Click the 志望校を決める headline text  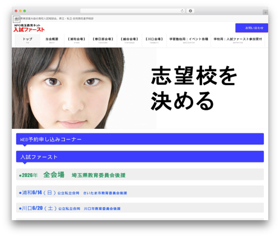pos(194,88)
